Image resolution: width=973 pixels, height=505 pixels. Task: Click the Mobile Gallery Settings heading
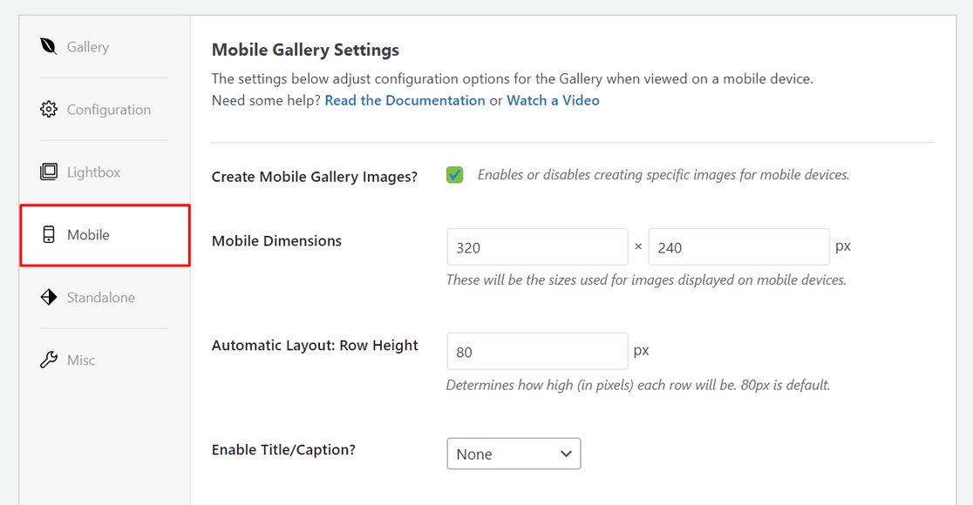click(305, 50)
